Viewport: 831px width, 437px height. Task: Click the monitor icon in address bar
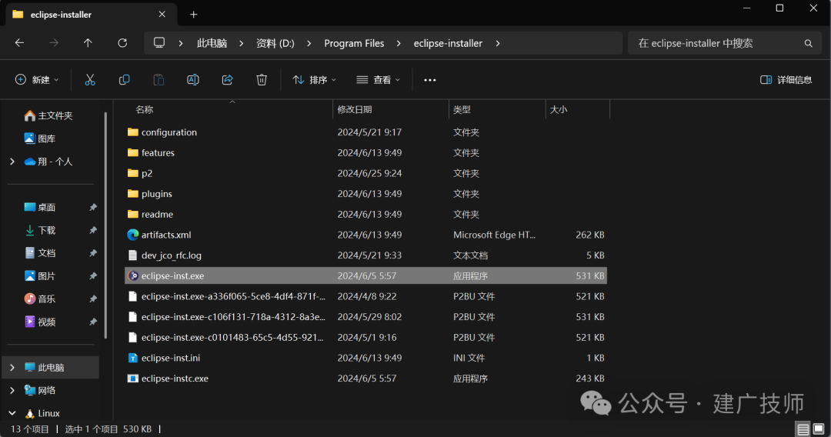tap(159, 43)
